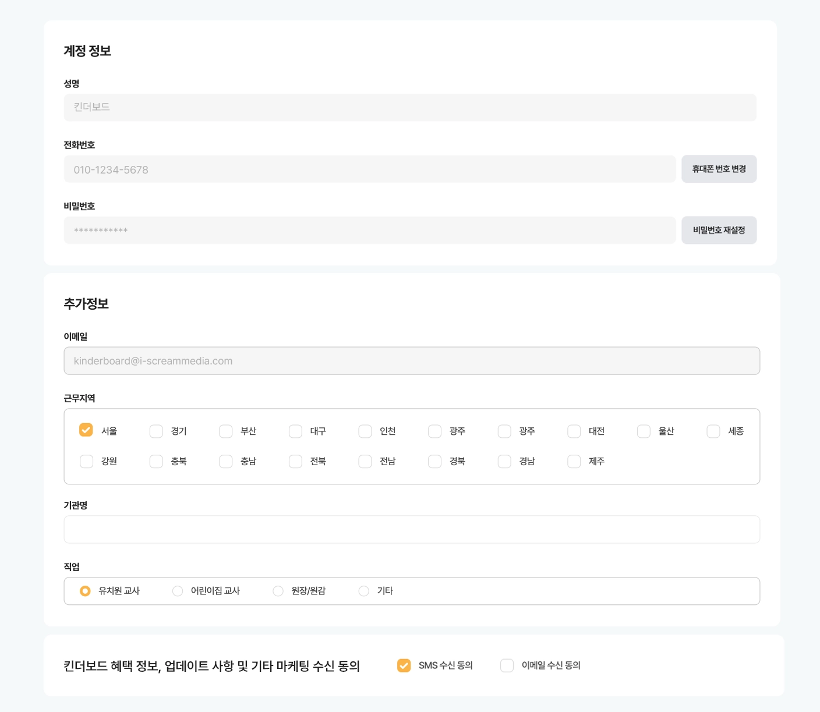Select the 경북 region checkbox

tap(435, 461)
